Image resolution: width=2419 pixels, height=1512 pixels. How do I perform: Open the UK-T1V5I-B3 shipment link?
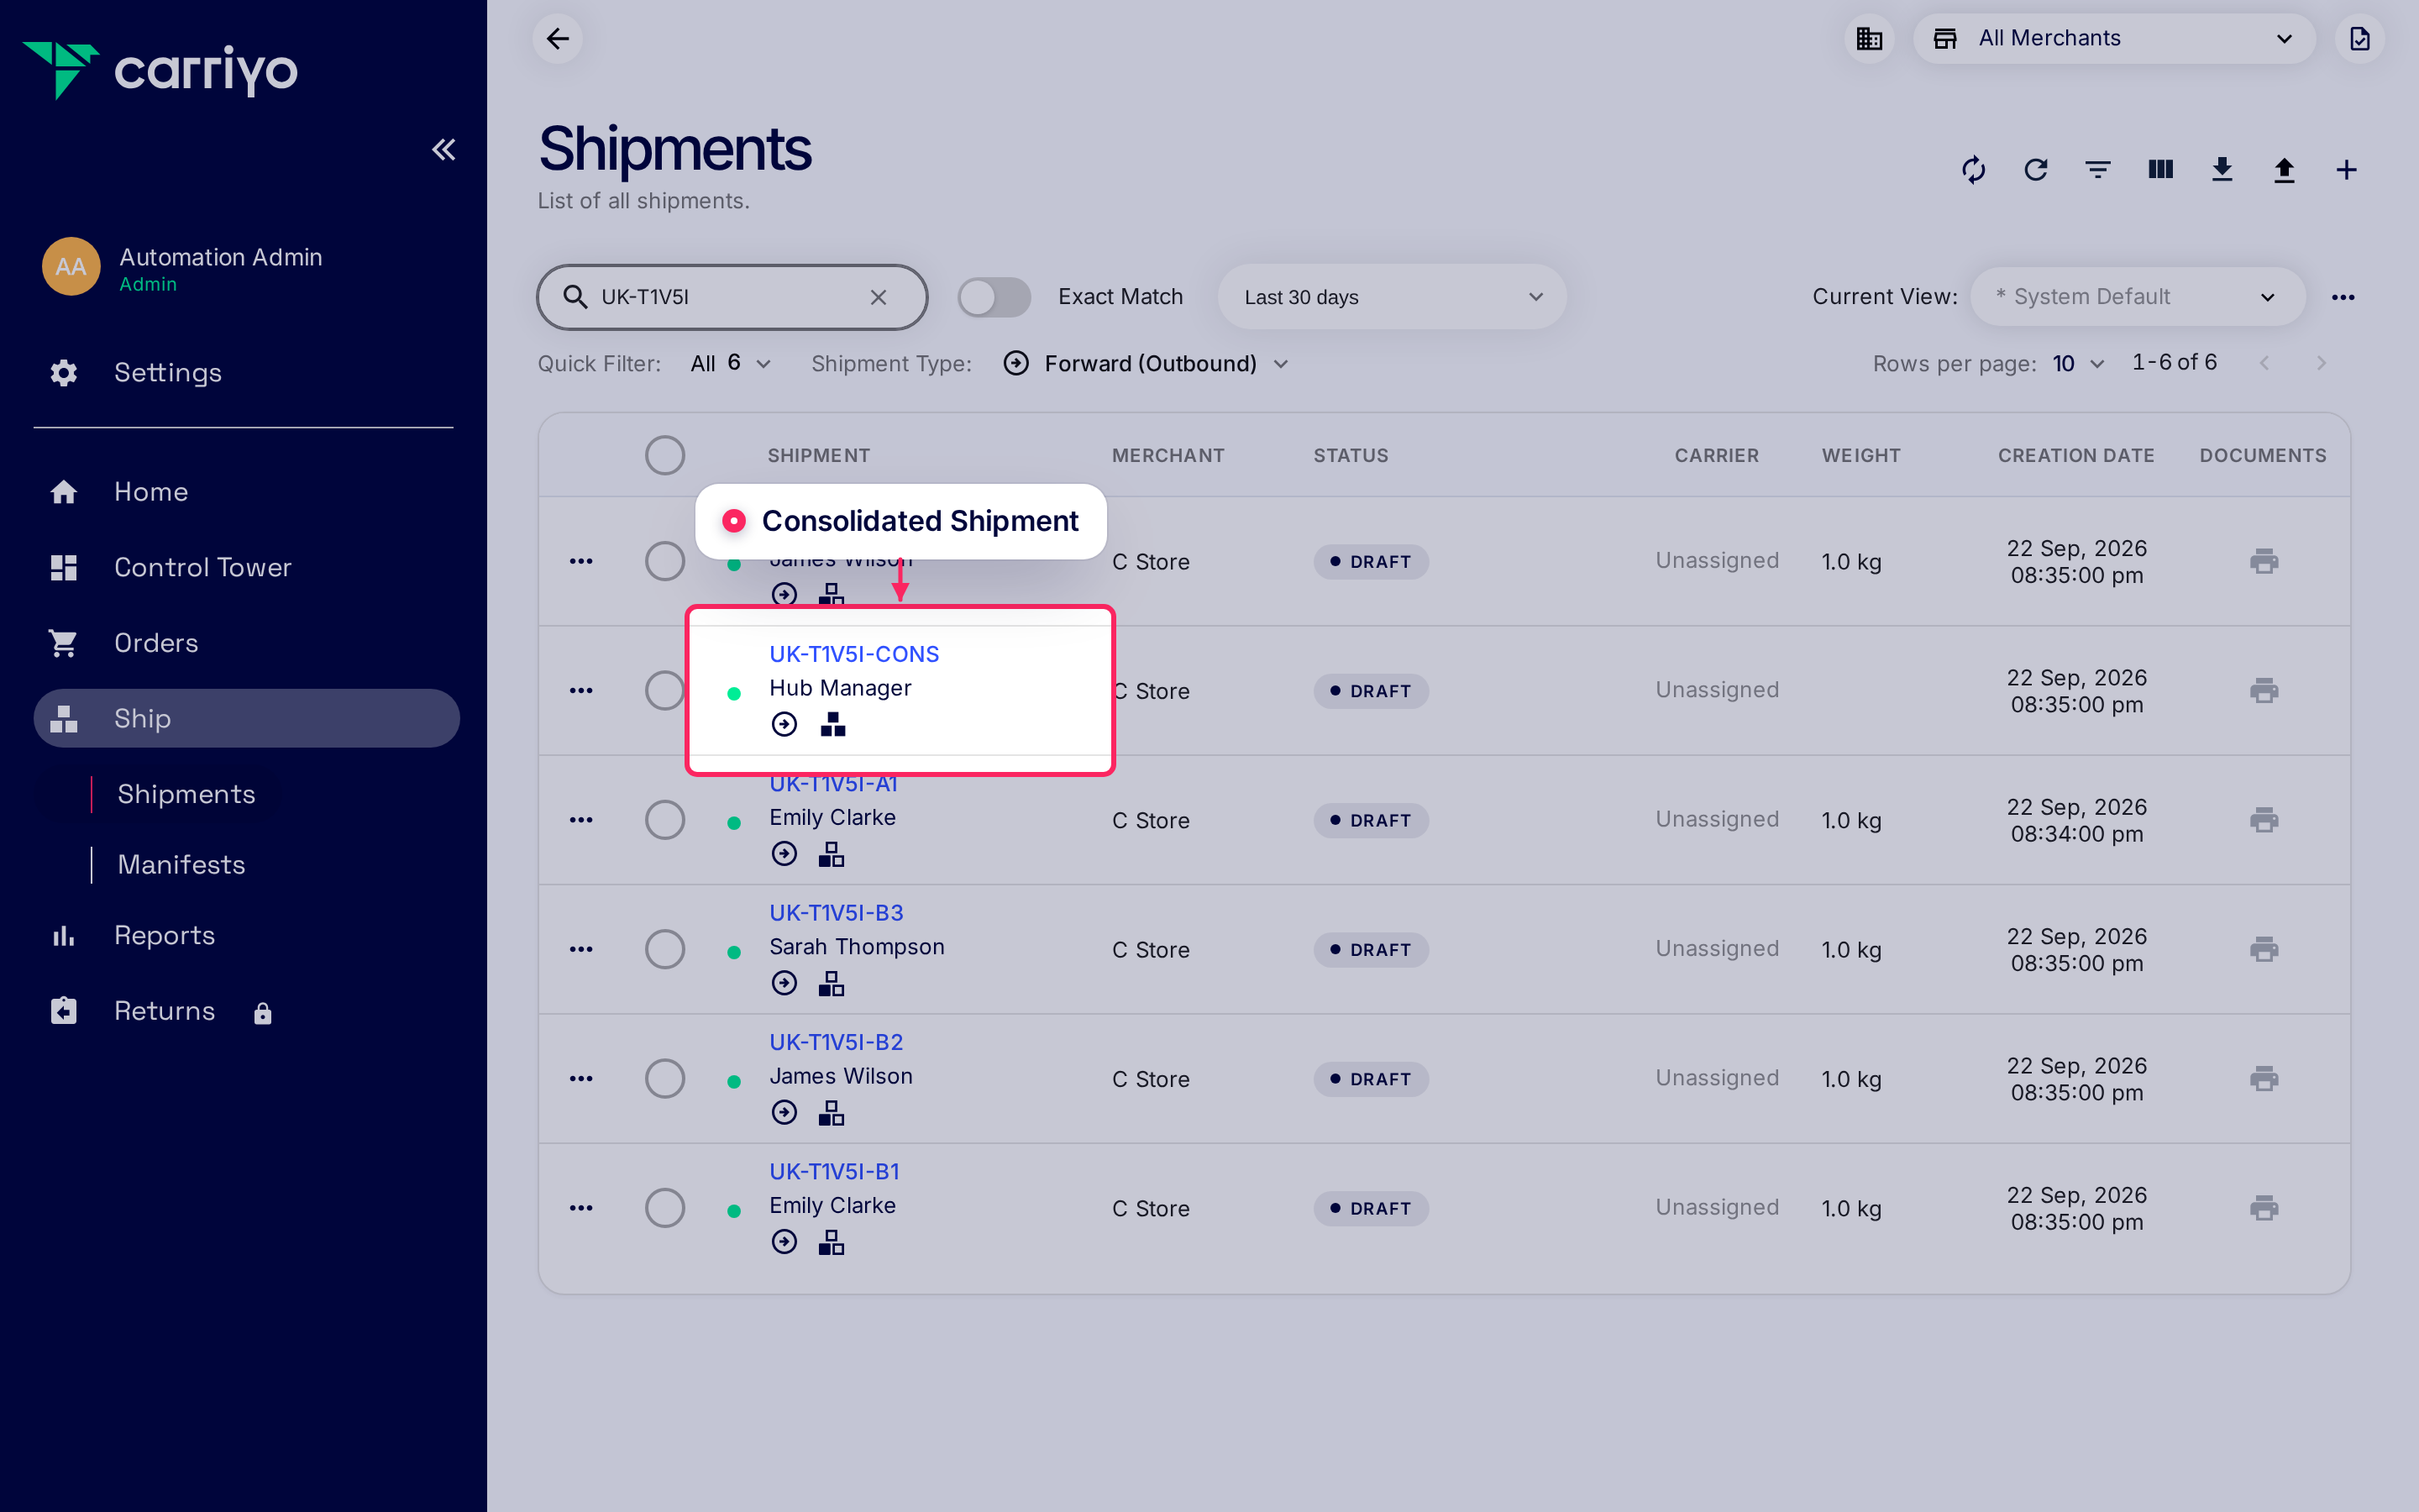[836, 913]
